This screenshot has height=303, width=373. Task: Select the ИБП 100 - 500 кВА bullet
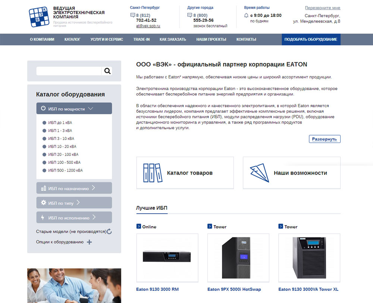(44, 163)
